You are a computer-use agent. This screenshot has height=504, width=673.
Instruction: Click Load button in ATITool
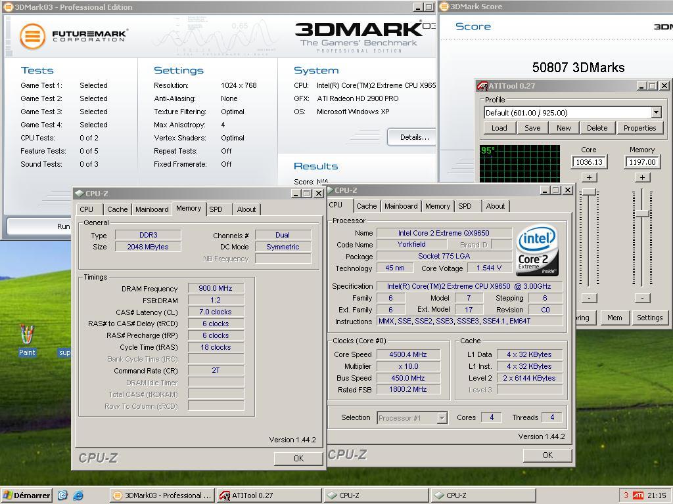point(499,128)
